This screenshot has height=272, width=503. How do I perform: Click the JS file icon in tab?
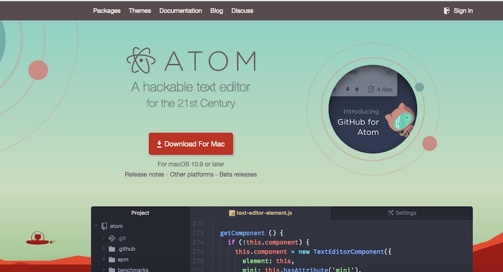(x=232, y=213)
